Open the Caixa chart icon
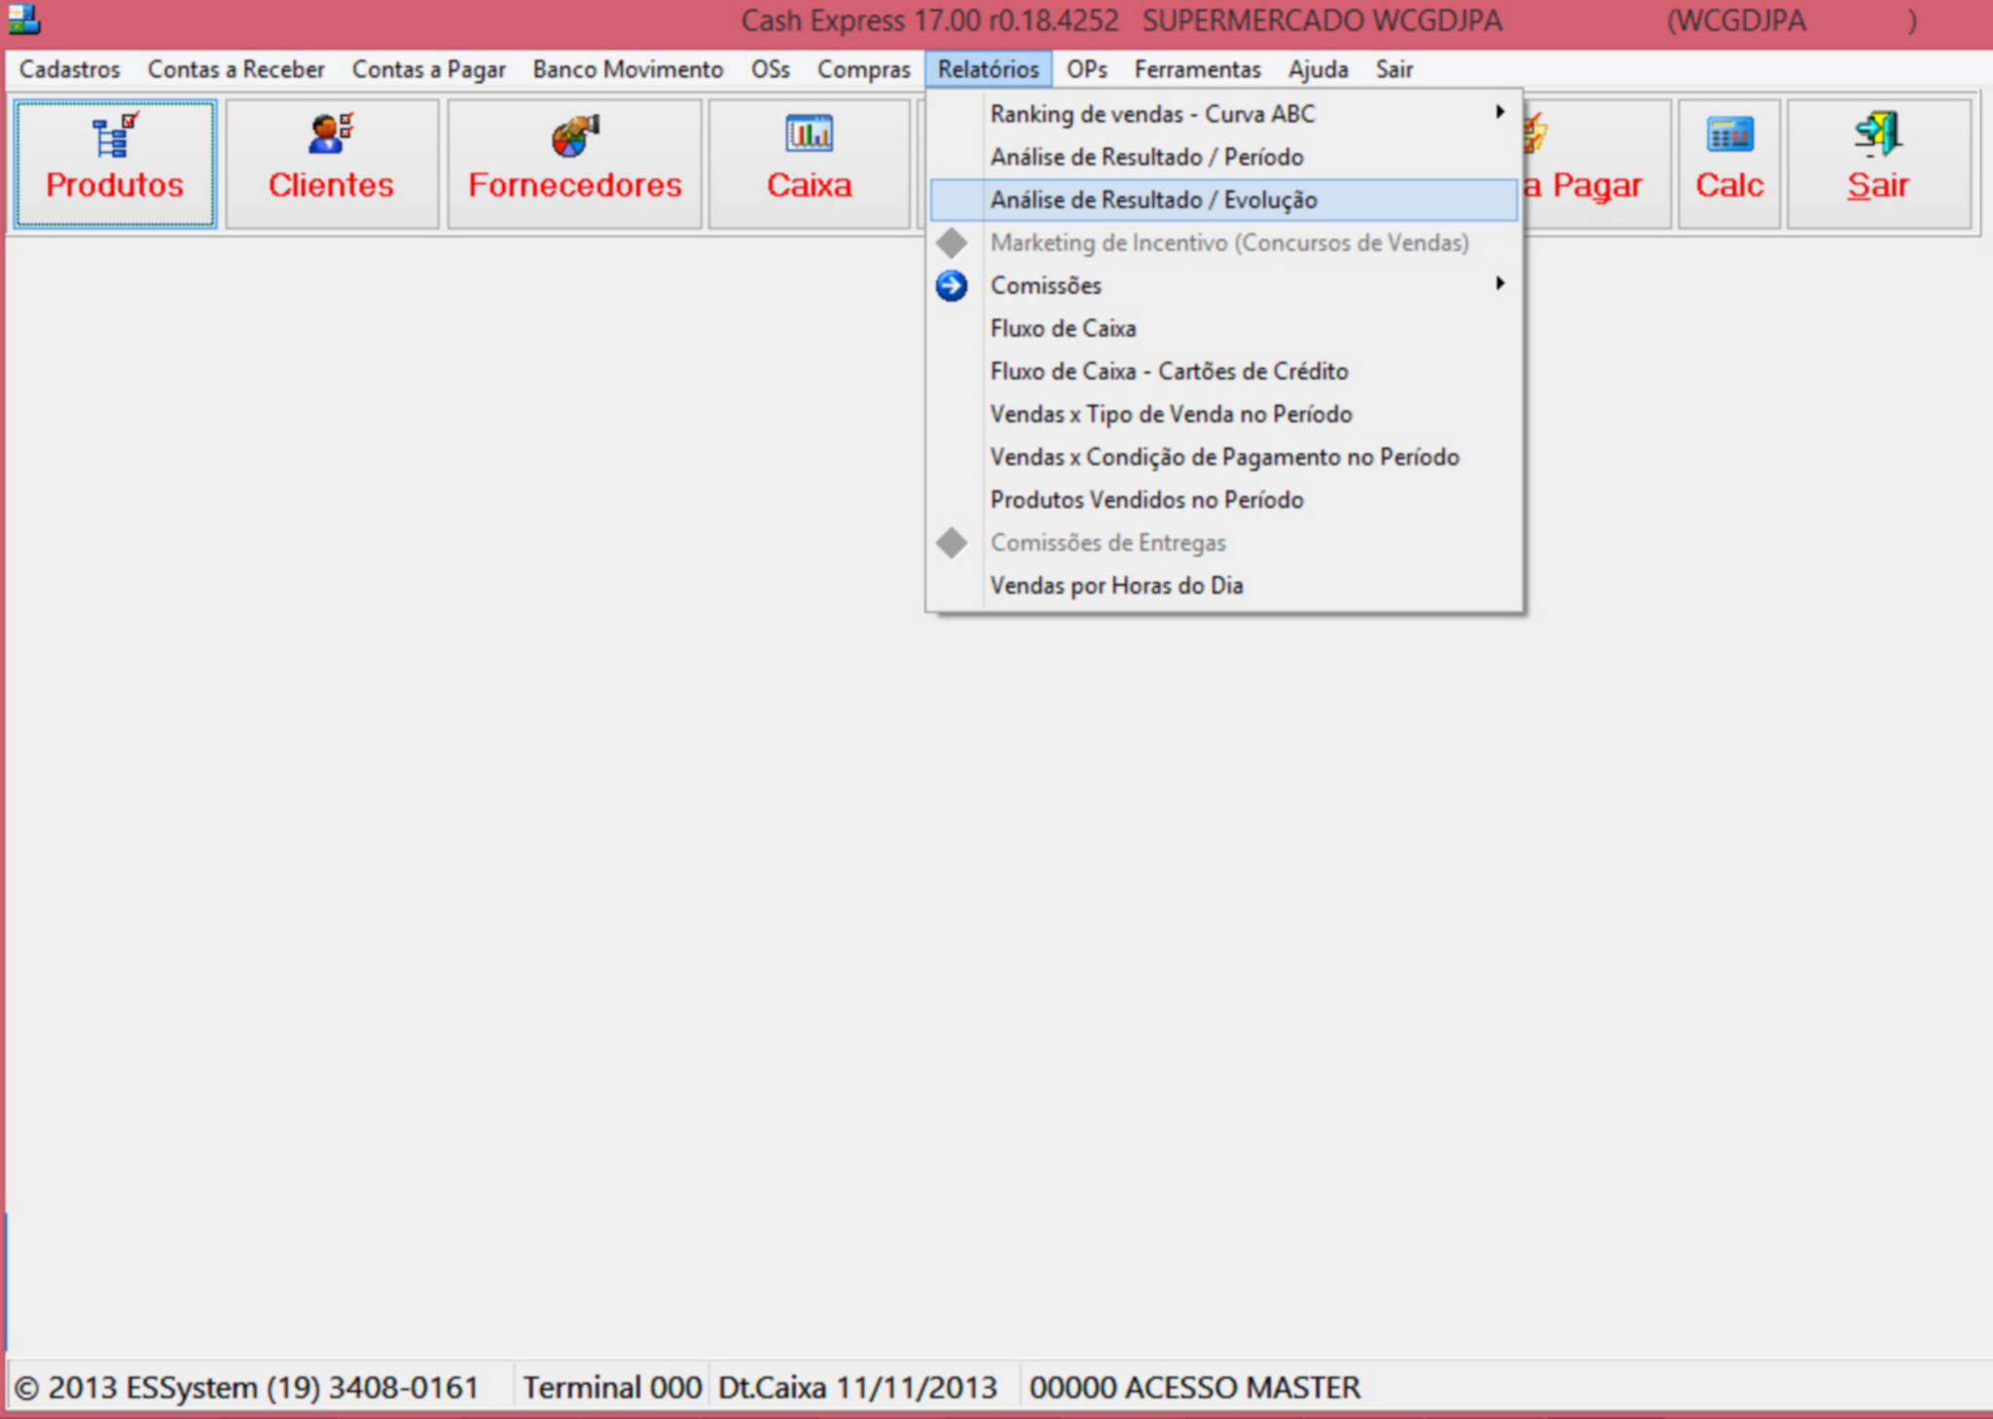The height and width of the screenshot is (1419, 1993). pyautogui.click(x=809, y=133)
